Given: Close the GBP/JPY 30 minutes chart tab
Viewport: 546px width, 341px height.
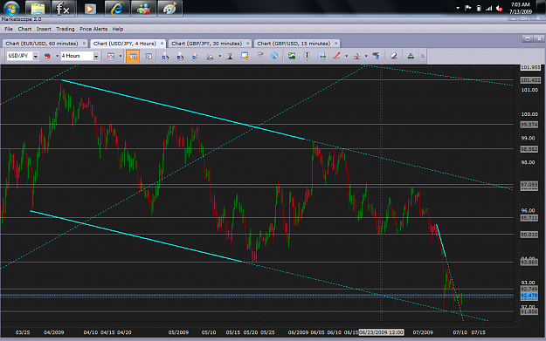Looking at the screenshot, I should pyautogui.click(x=247, y=44).
